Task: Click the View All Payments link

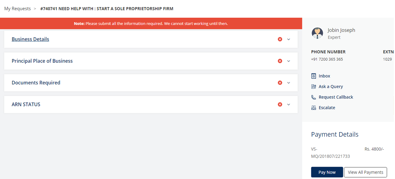Action: [365, 172]
